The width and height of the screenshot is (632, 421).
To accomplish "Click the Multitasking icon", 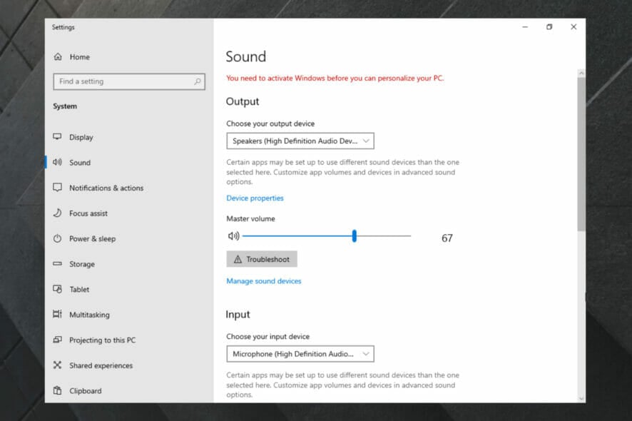I will point(57,314).
